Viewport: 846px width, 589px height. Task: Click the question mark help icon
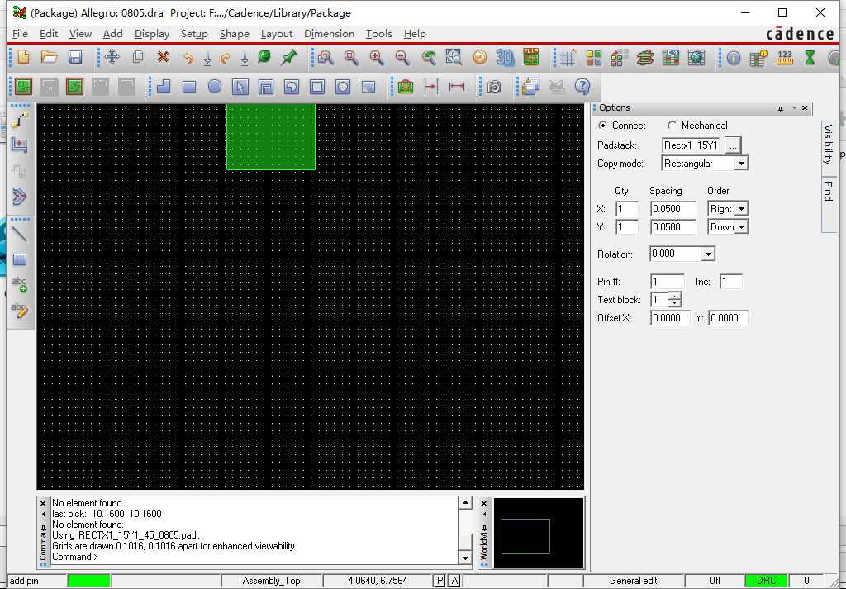click(582, 86)
